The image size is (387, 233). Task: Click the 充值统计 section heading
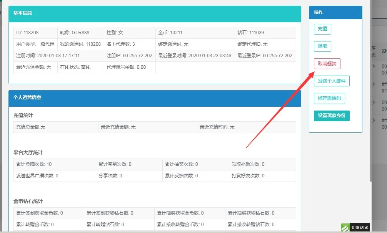(23, 116)
